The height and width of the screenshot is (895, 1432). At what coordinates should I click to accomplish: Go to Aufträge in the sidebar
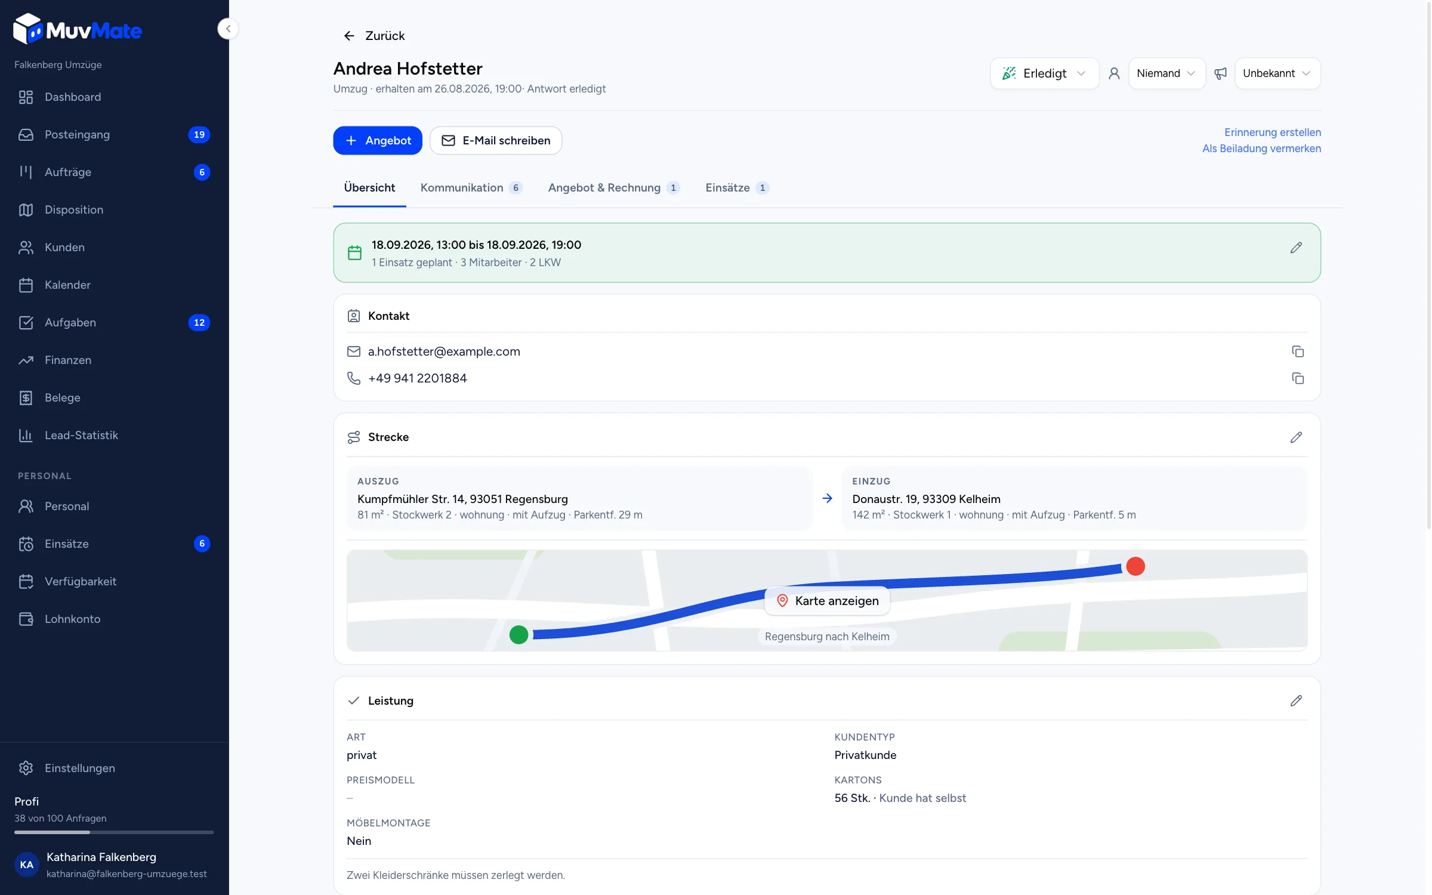coord(115,172)
